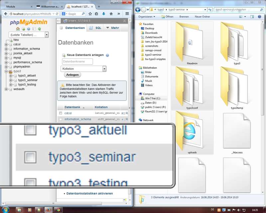Open mysql database in navigation tree
Image resolution: width=266 pixels, height=213 pixels.
click(17, 58)
